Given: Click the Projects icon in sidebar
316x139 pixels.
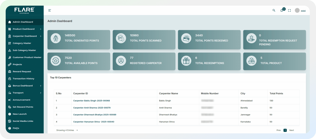Looking at the screenshot, I should [x=9, y=65].
